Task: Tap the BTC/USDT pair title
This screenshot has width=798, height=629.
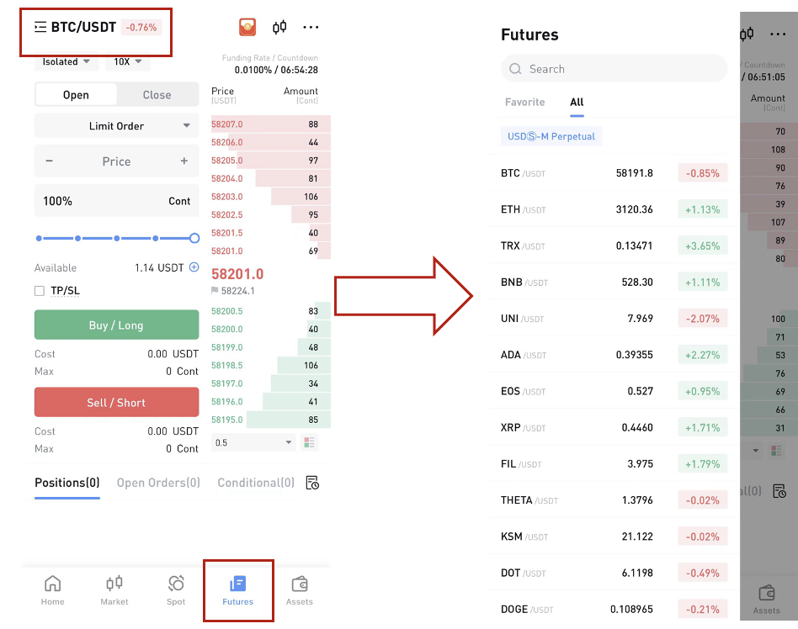Action: click(83, 27)
